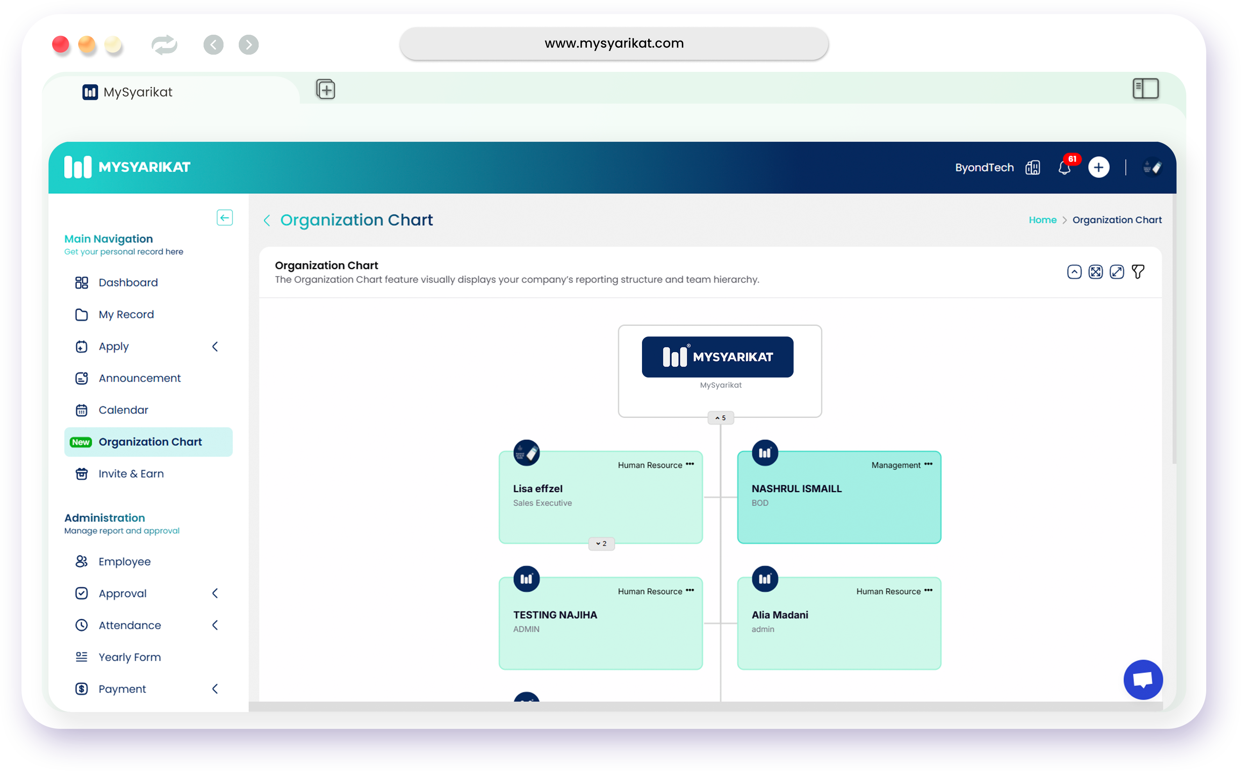Select the Lisa effzel employee card

[x=601, y=497]
